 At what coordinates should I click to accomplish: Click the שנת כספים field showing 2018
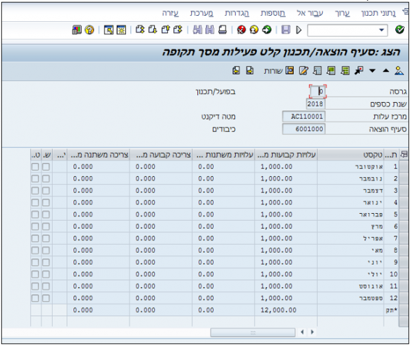315,104
